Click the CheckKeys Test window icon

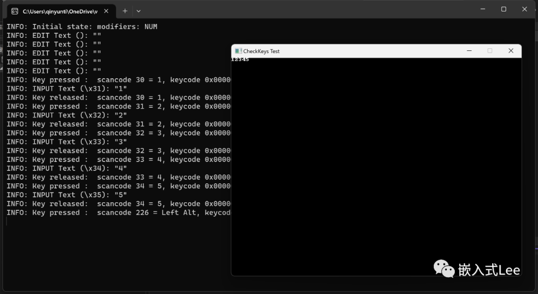click(238, 51)
